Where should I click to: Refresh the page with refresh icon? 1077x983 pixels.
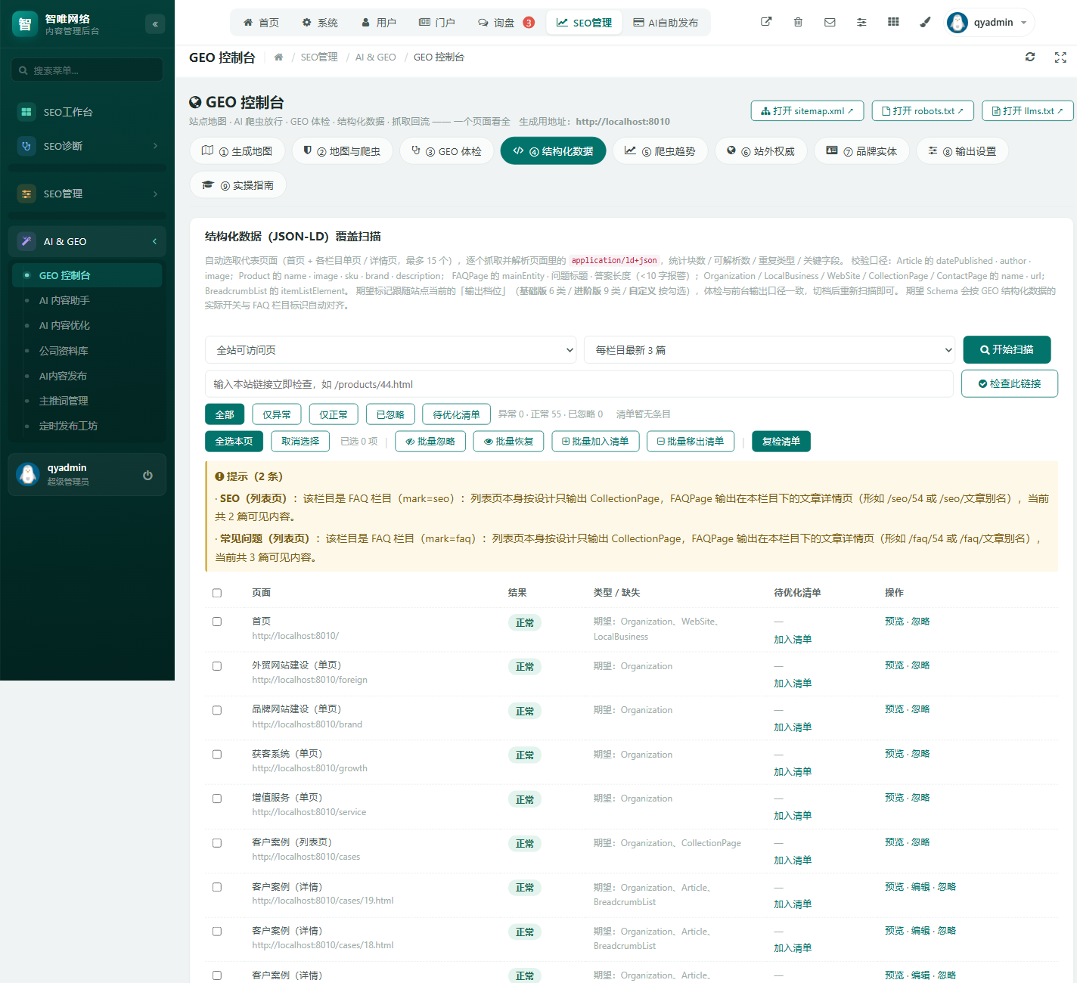(x=1030, y=57)
